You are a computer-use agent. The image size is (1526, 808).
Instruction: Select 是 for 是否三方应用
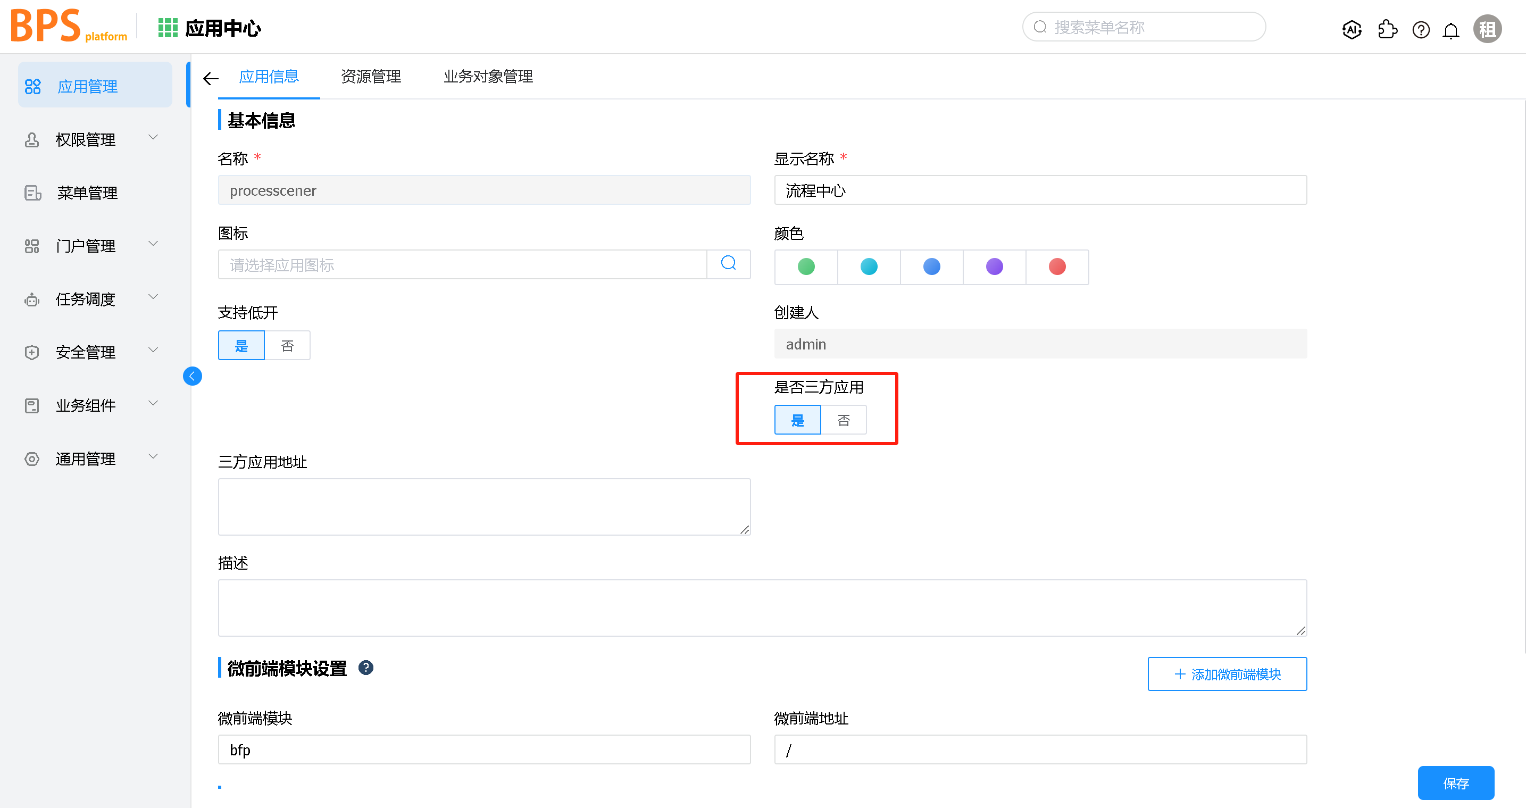click(x=797, y=421)
